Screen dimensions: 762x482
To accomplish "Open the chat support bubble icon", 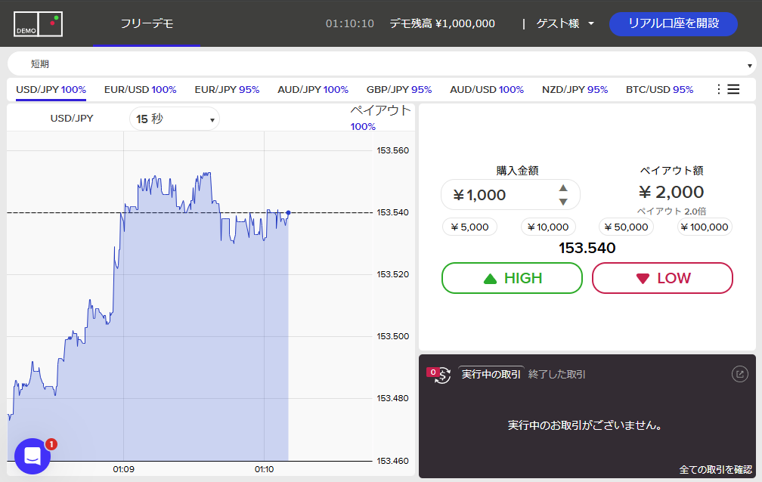I will 33,456.
